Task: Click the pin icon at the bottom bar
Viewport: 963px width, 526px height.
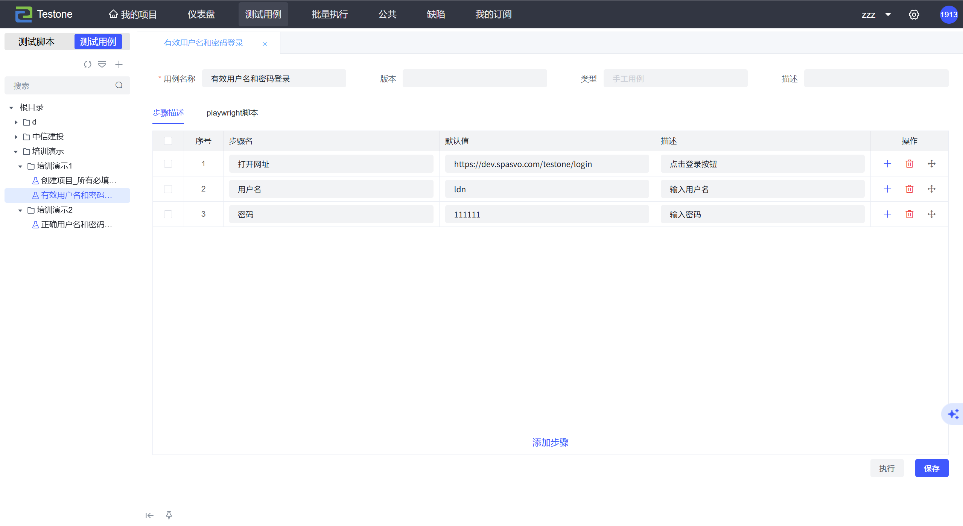Action: click(x=169, y=515)
